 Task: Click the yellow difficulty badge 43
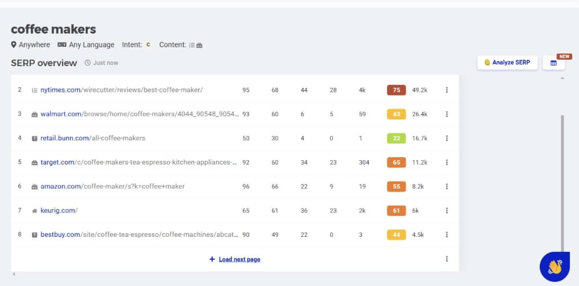pyautogui.click(x=396, y=114)
